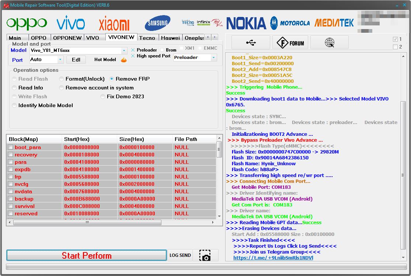The height and width of the screenshot is (276, 411).
Task: Switch to the Tecno tab
Action: pos(147,38)
